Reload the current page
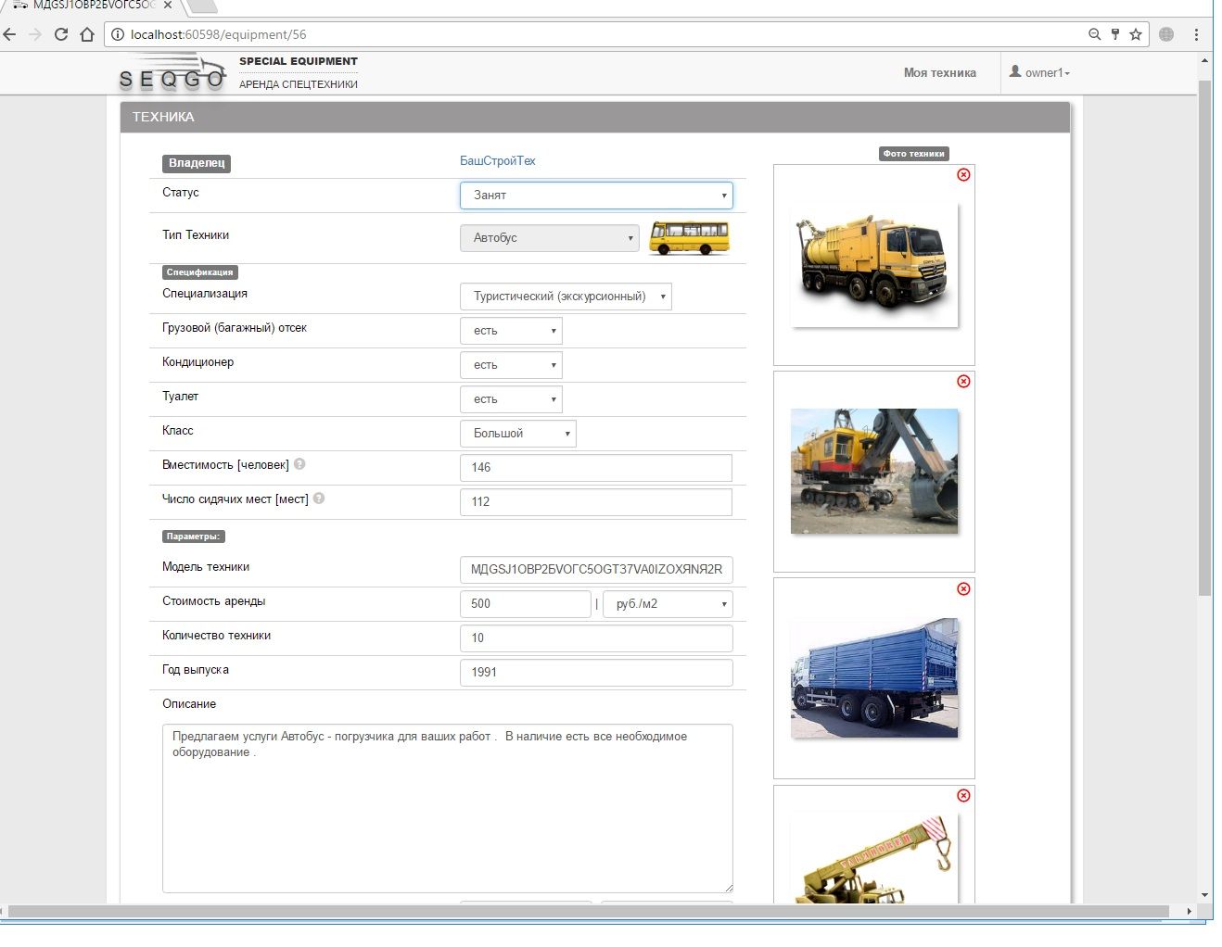 pos(61,34)
